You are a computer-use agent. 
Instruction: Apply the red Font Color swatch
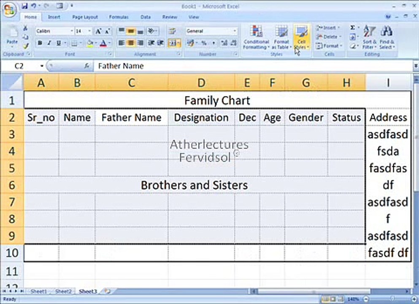(103, 43)
